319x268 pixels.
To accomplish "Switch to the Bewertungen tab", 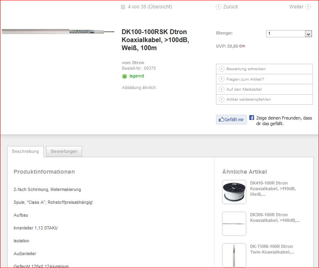I will click(64, 152).
